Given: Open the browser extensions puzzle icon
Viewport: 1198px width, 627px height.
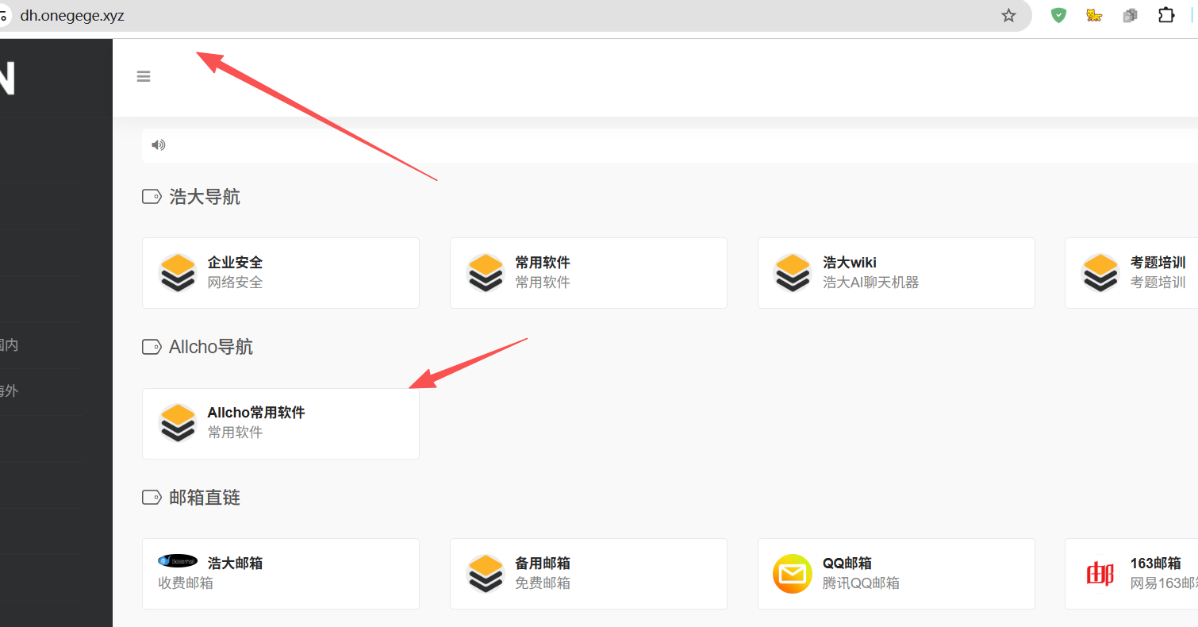Looking at the screenshot, I should [1165, 16].
